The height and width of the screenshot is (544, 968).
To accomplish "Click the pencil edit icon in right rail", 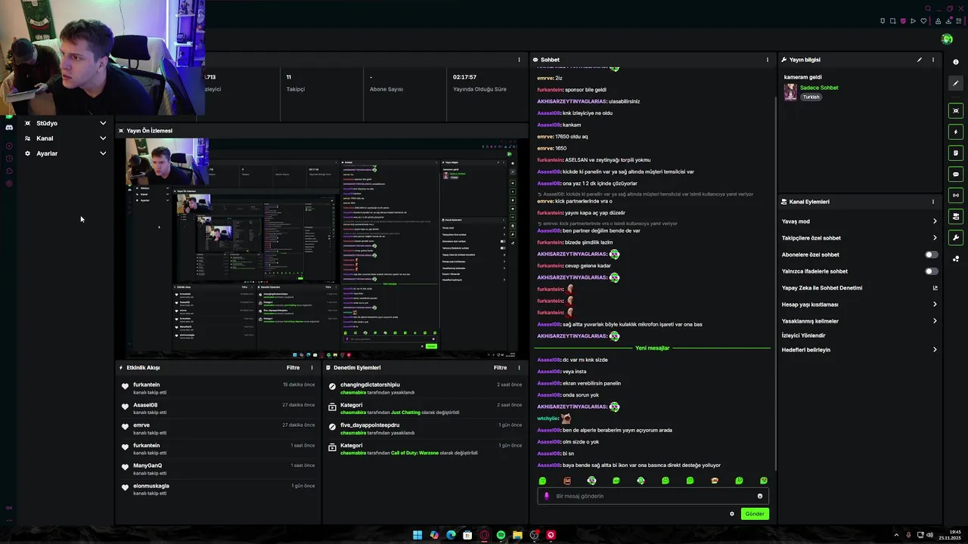I will [956, 84].
